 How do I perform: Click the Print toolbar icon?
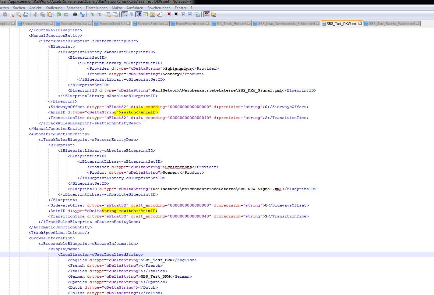[x=26, y=14]
